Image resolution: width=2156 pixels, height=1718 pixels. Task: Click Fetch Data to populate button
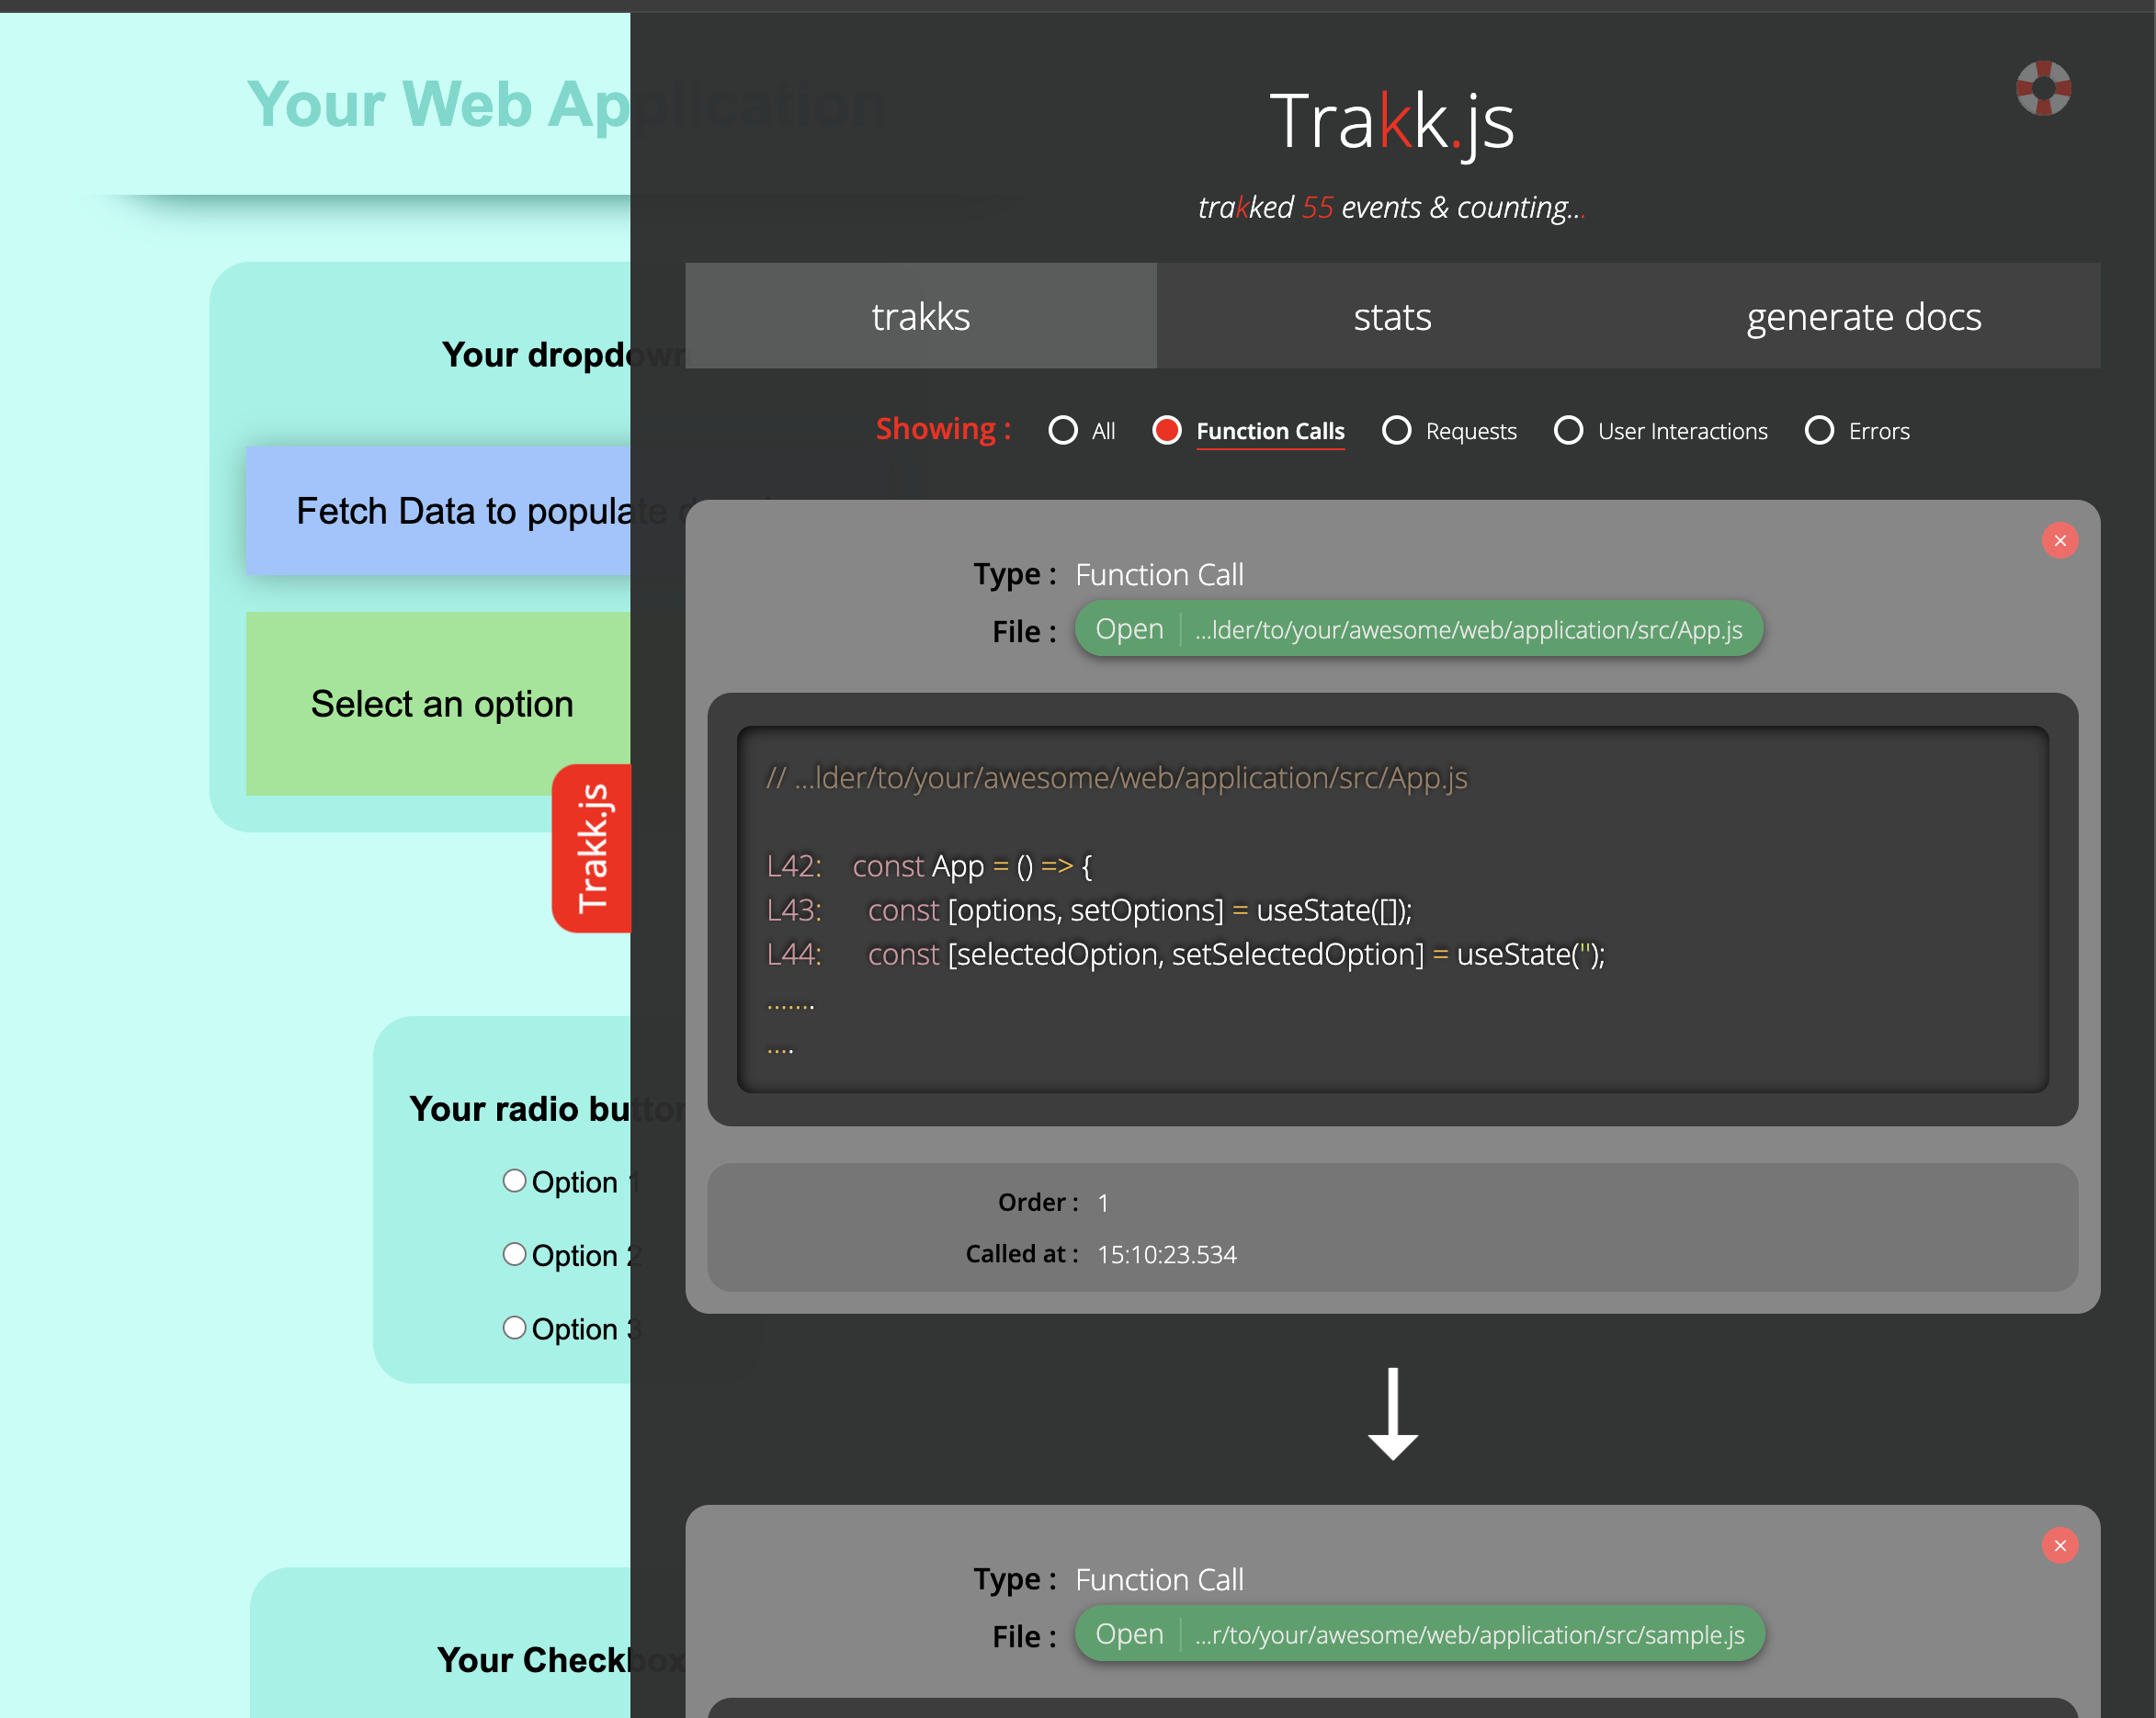(x=438, y=511)
